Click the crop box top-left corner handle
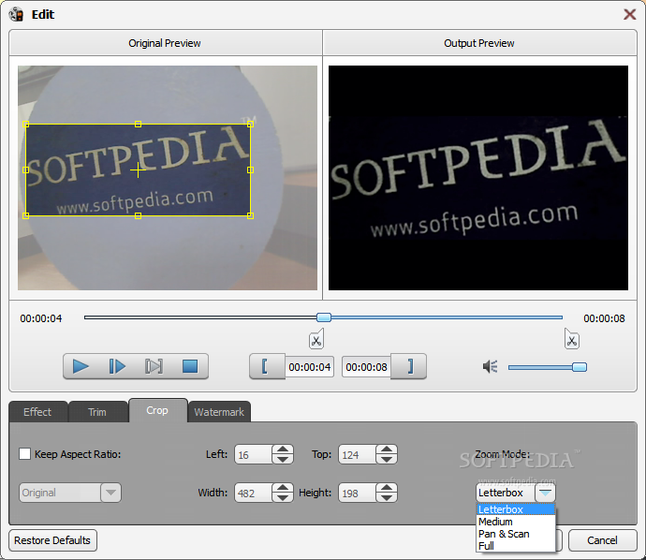 [26, 124]
